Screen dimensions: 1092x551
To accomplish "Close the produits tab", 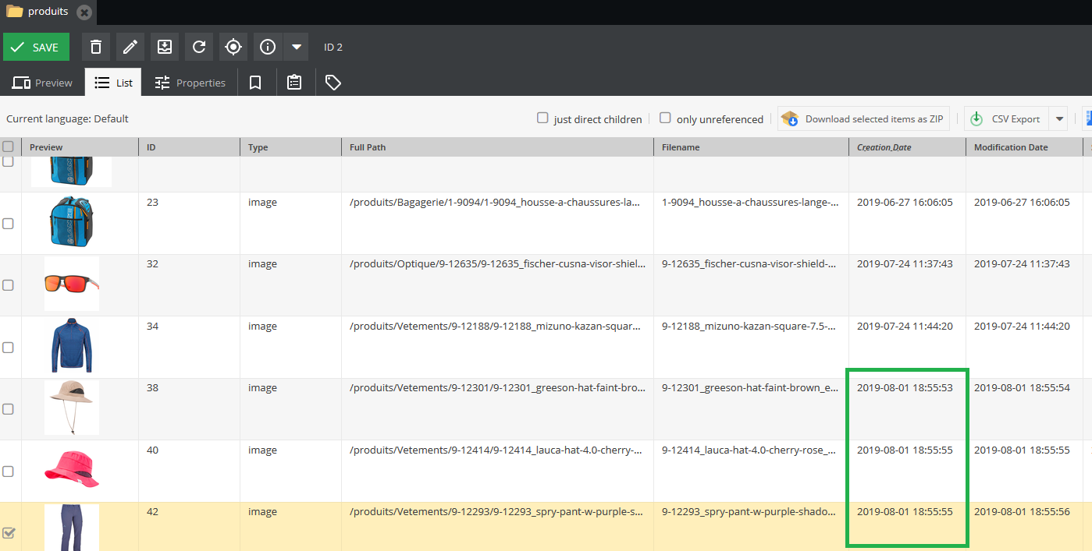I will pos(84,12).
